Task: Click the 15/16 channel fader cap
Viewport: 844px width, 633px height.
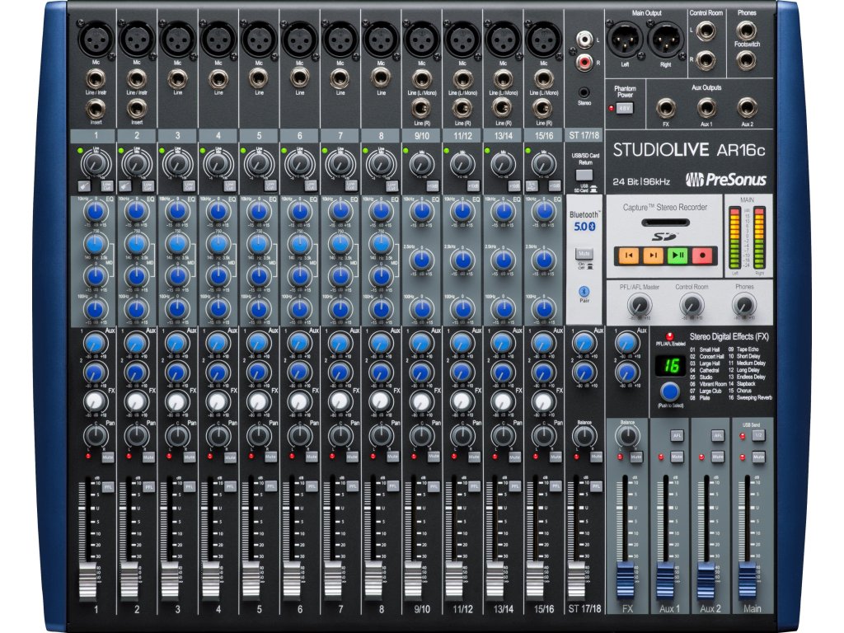Action: (537, 581)
